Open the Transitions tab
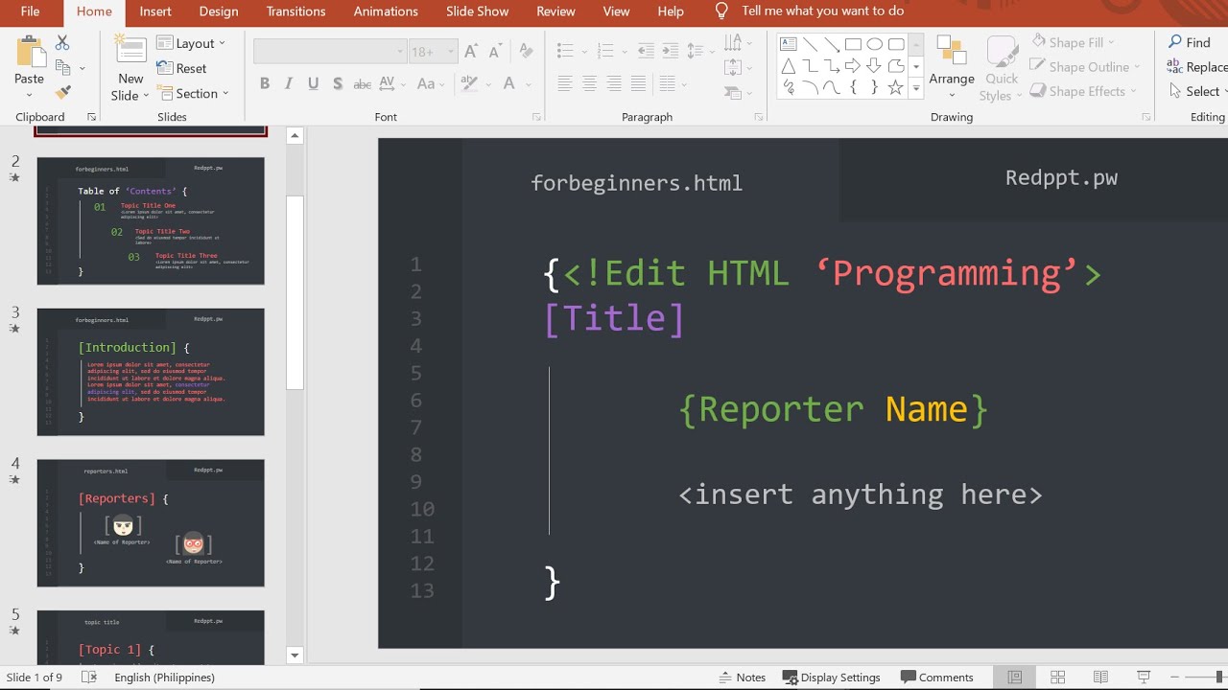Screen dimensions: 1228x690 coord(295,11)
